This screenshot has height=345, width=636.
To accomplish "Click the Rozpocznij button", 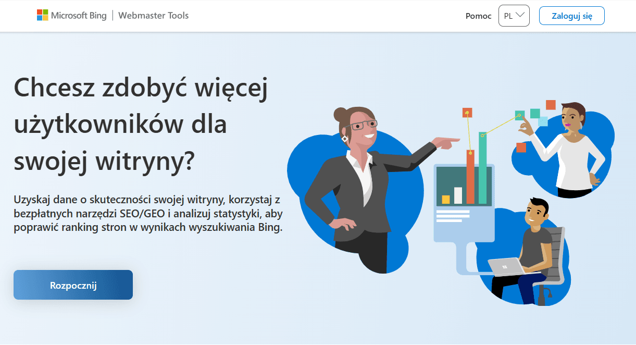I will pyautogui.click(x=73, y=285).
